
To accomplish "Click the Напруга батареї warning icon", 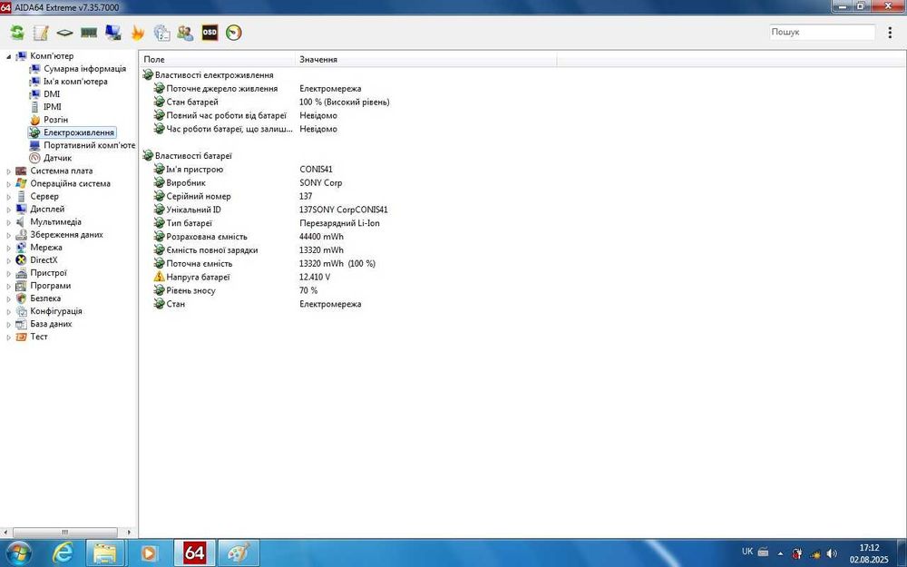I will coord(159,277).
